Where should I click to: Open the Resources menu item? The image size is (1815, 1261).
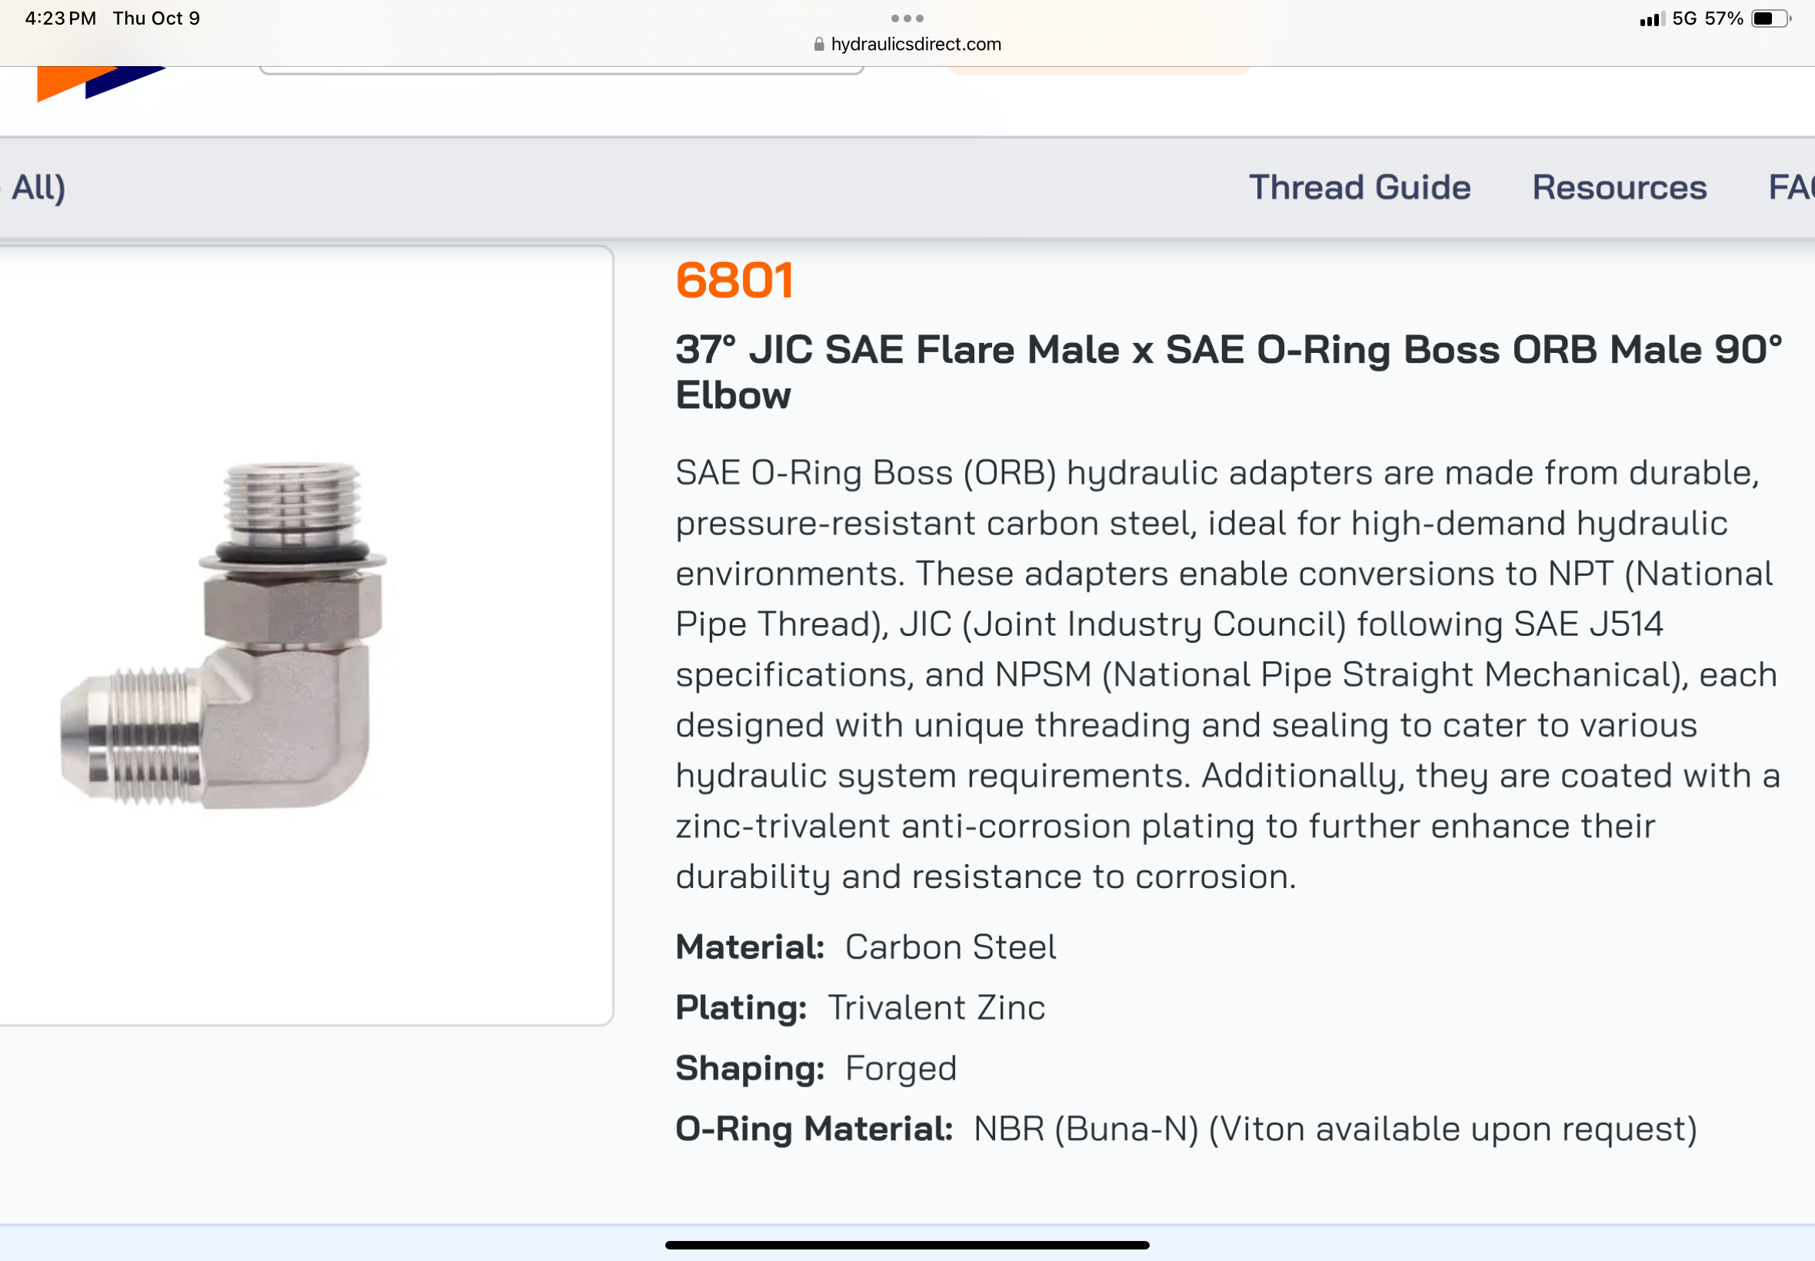pos(1619,188)
